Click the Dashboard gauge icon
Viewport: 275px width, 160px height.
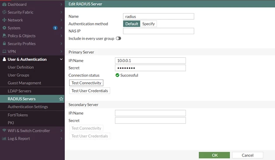click(x=4, y=4)
